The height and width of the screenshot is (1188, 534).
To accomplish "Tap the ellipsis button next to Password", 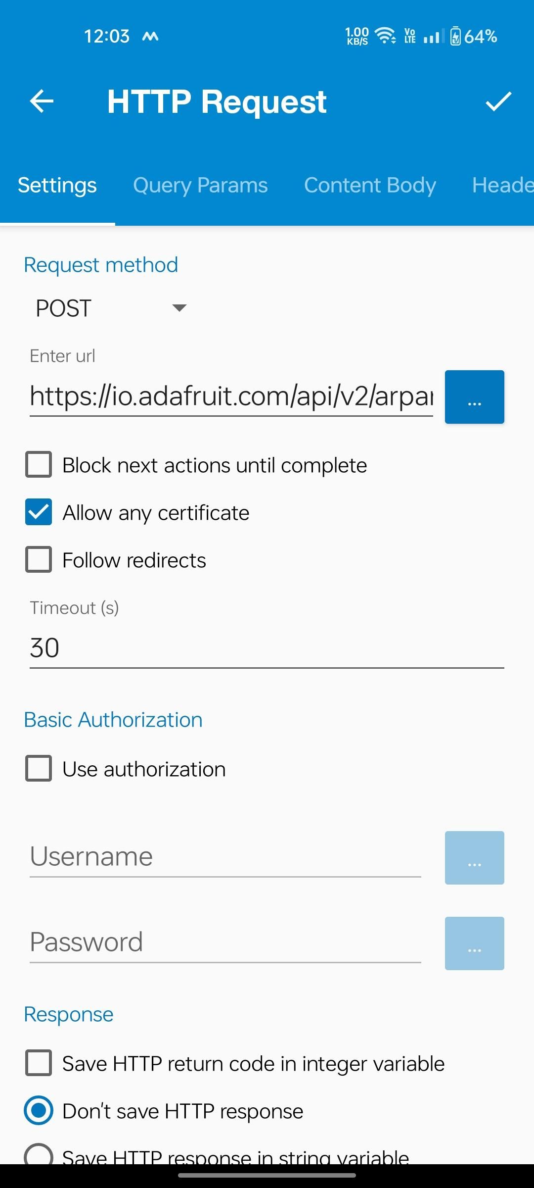I will (474, 943).
